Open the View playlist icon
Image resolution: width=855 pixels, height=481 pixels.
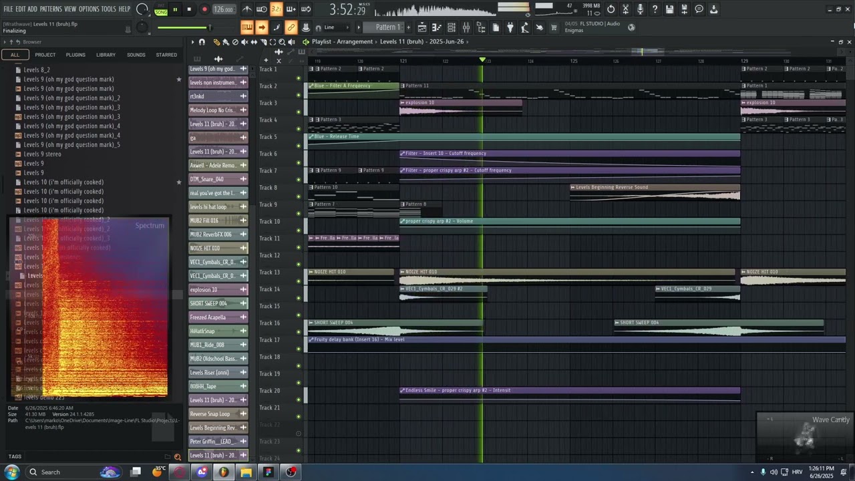pyautogui.click(x=422, y=27)
